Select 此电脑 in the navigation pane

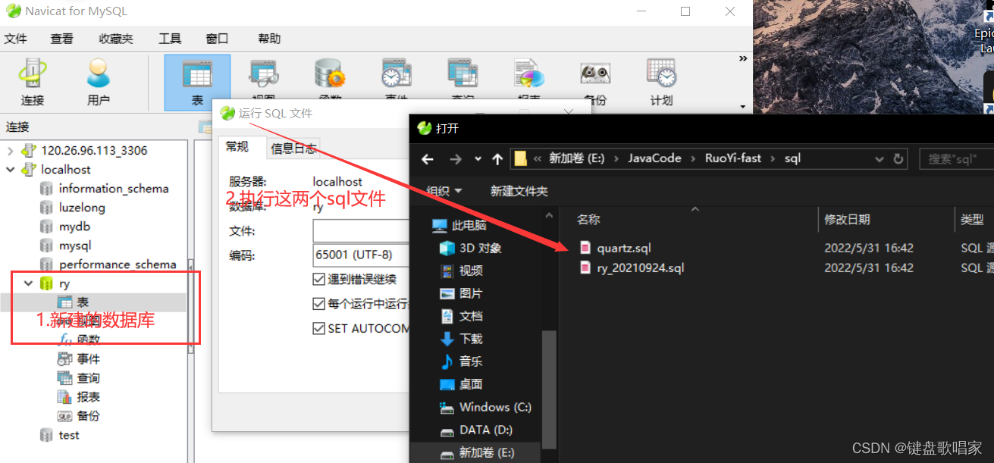pyautogui.click(x=459, y=225)
